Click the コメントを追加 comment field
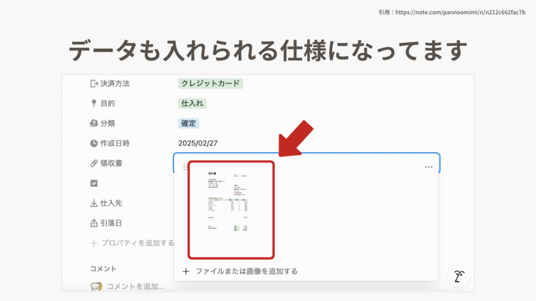The height and width of the screenshot is (301, 536). pos(135,286)
